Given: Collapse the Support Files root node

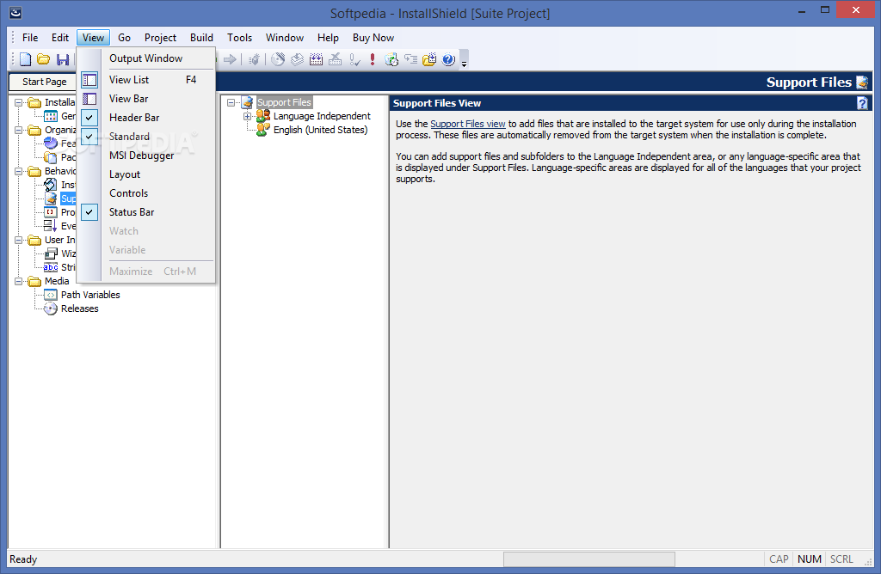Looking at the screenshot, I should coord(231,102).
